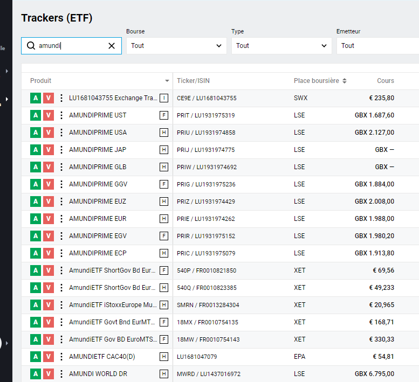Click the red V sell button for AMUNDIETF CAC40(D)

point(49,356)
